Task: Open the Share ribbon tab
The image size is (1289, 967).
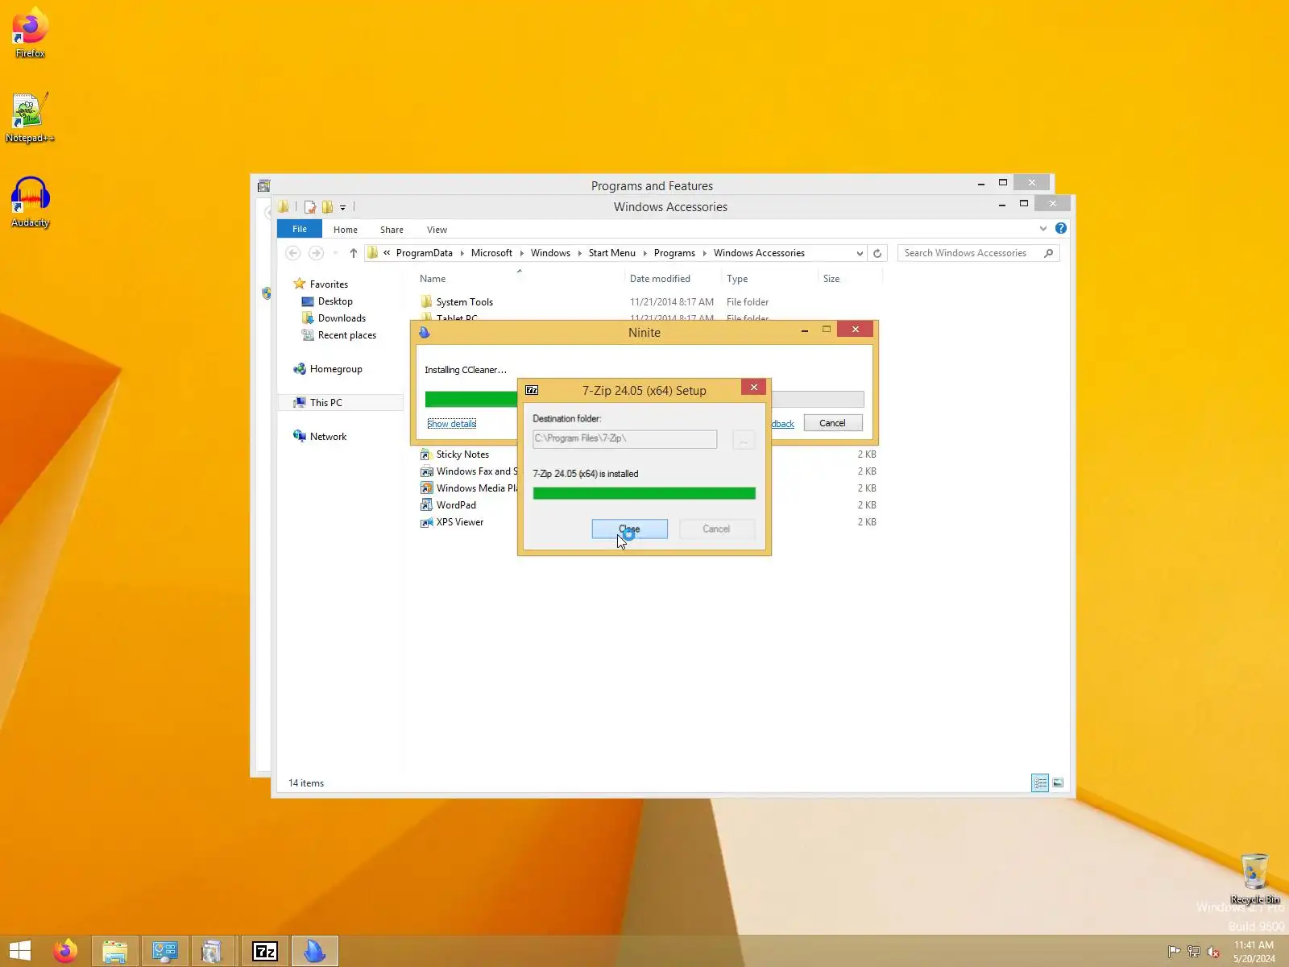Action: 392,230
